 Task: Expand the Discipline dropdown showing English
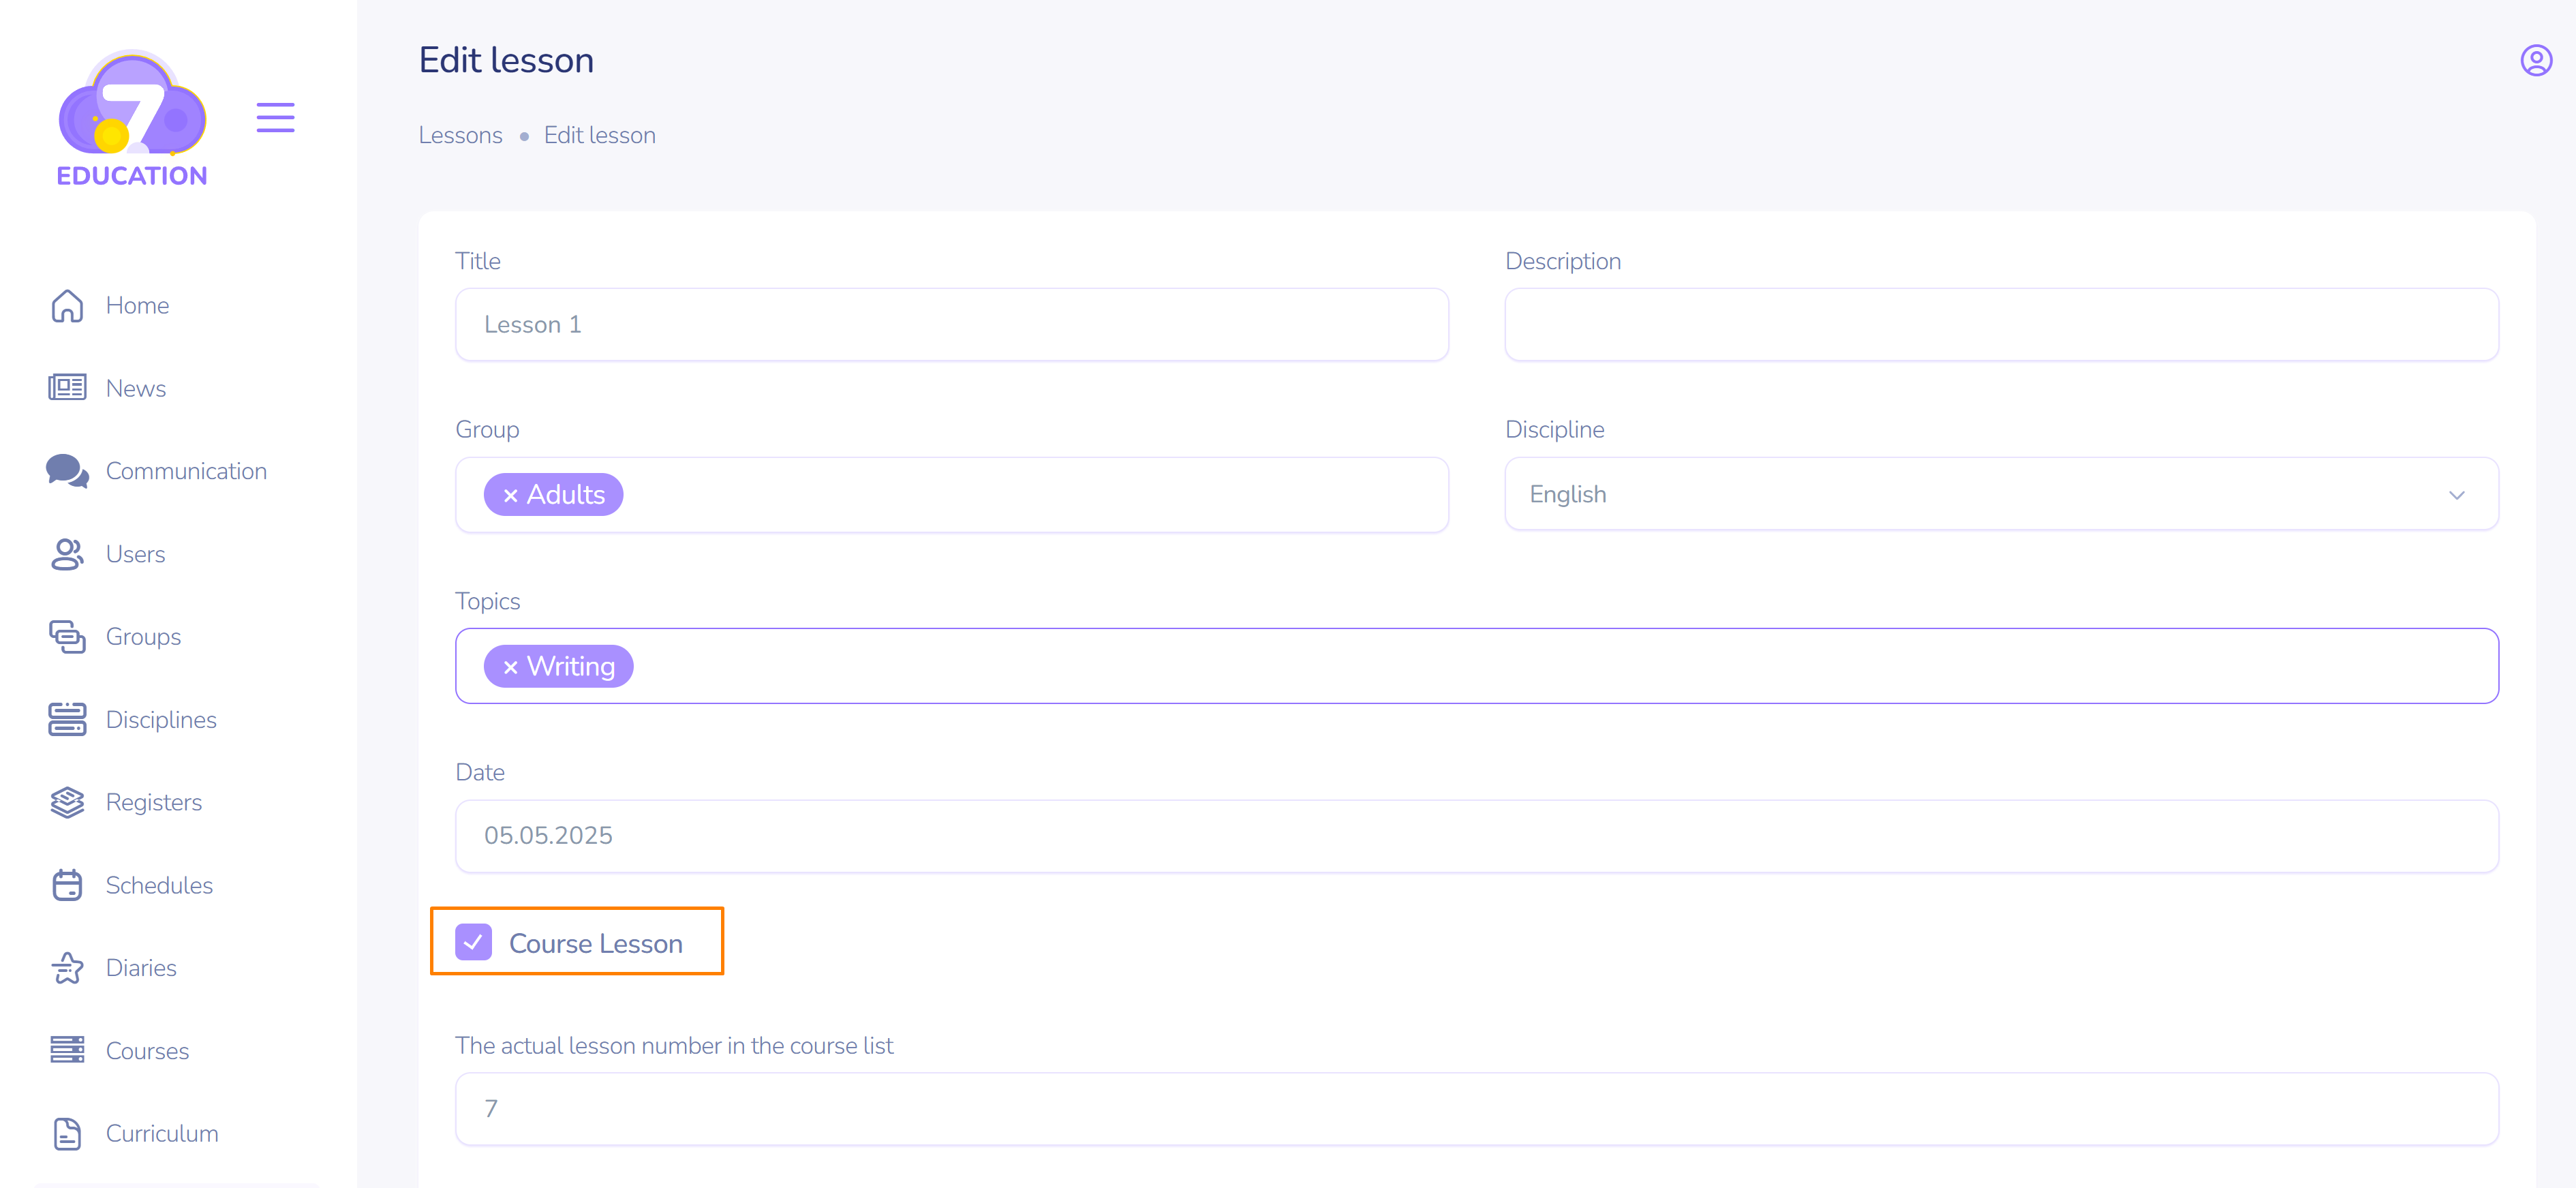(2000, 495)
